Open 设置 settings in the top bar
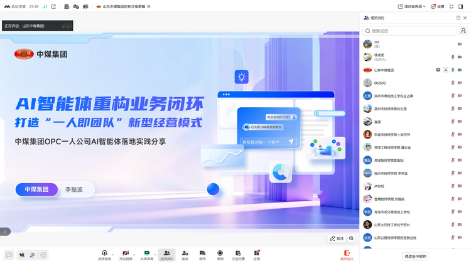 point(438,7)
